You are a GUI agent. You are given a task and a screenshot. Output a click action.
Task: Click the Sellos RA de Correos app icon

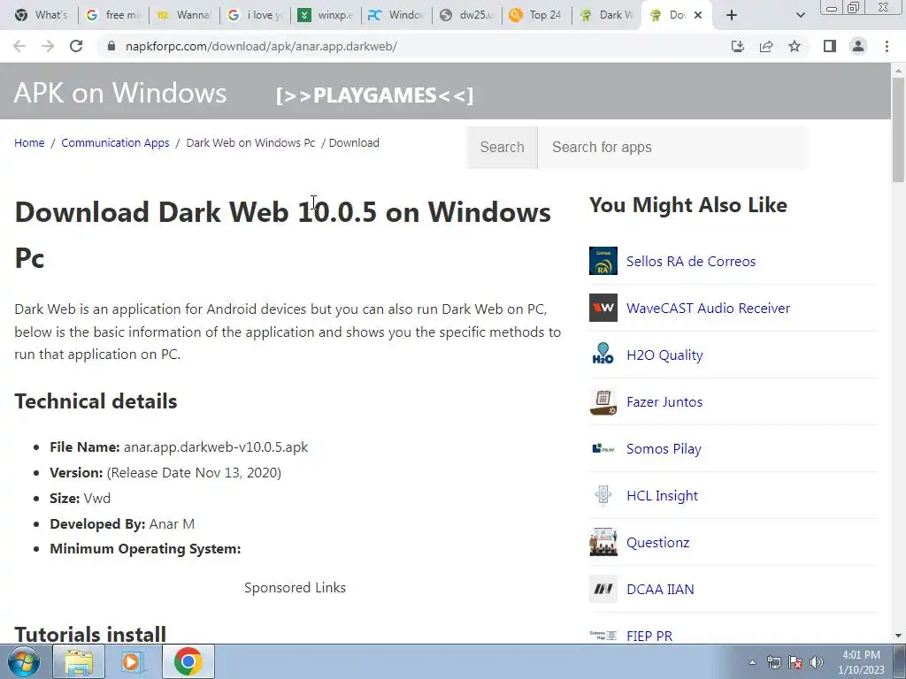pyautogui.click(x=603, y=261)
